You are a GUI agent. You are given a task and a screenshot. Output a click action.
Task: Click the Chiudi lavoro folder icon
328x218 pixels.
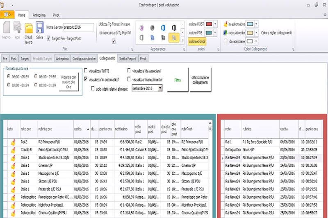coord(28,29)
